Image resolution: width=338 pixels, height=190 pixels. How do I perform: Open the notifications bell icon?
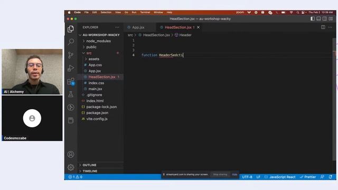coord(331,177)
